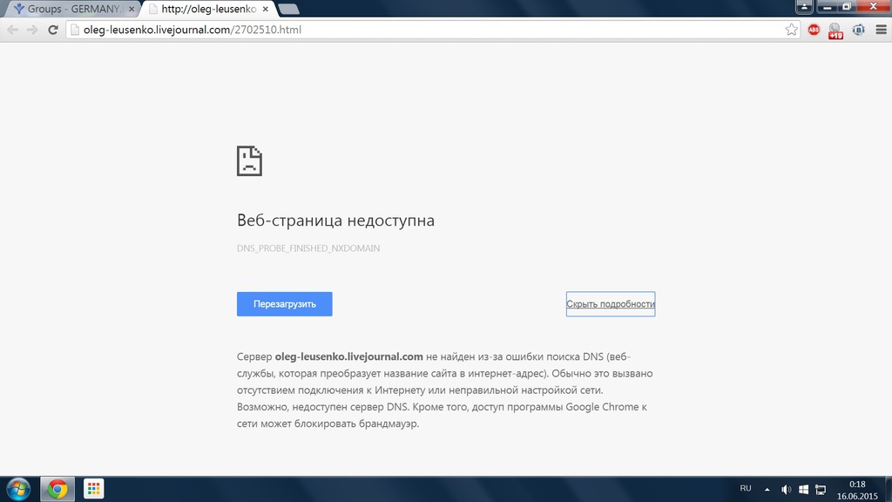Click the browser Back arrow

click(x=12, y=30)
